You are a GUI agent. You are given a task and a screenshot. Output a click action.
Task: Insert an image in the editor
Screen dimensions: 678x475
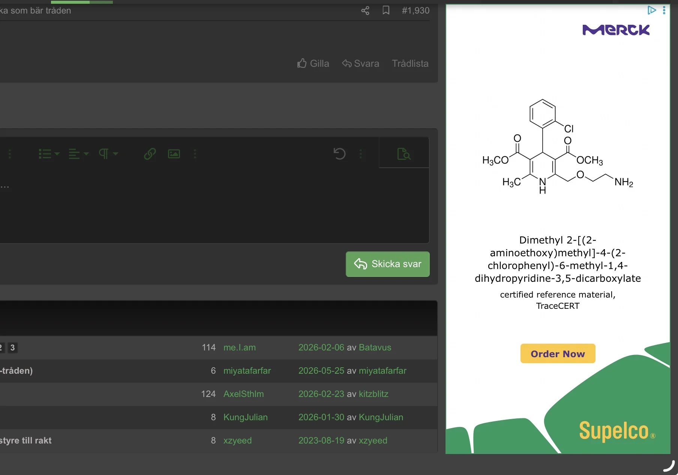click(174, 154)
